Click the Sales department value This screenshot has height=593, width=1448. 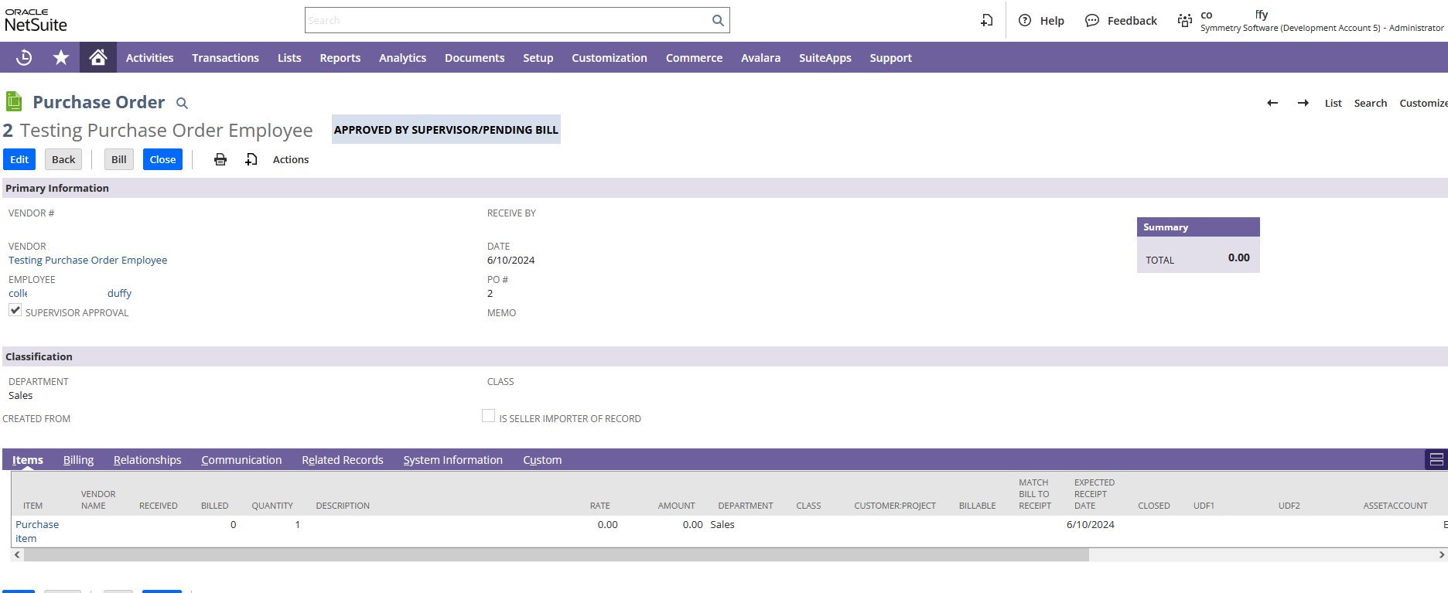21,395
